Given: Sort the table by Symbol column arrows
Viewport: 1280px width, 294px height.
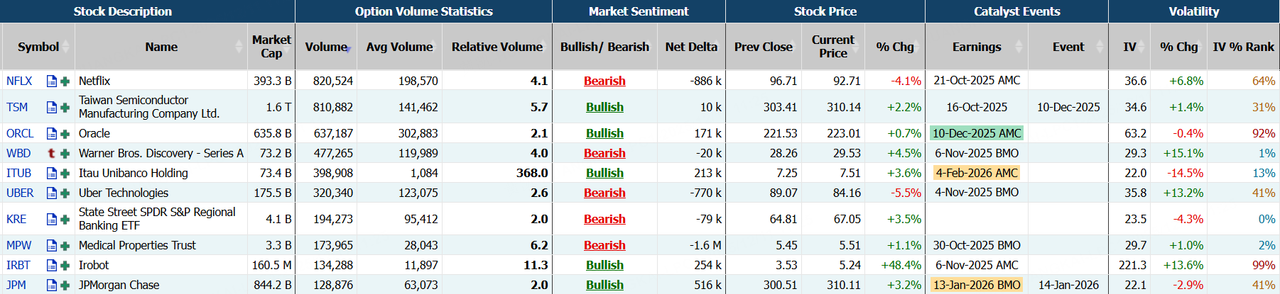Looking at the screenshot, I should (x=66, y=47).
